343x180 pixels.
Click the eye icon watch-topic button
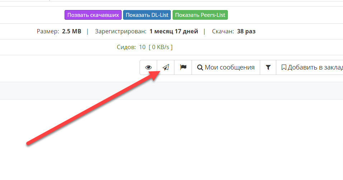tap(149, 67)
